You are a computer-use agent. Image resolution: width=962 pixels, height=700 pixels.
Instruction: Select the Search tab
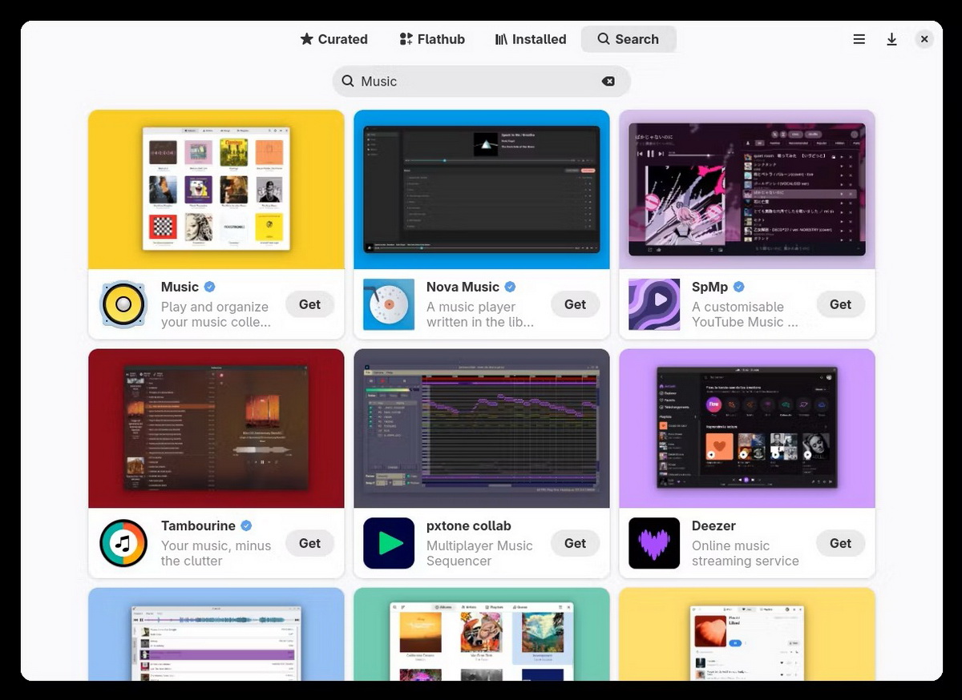pos(629,39)
